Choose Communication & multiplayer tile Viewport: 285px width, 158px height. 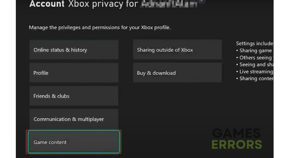[x=74, y=119]
